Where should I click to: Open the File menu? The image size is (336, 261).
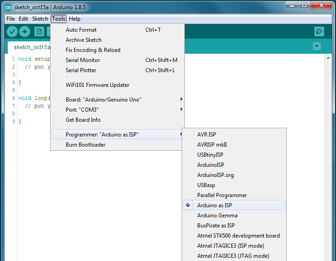point(11,19)
